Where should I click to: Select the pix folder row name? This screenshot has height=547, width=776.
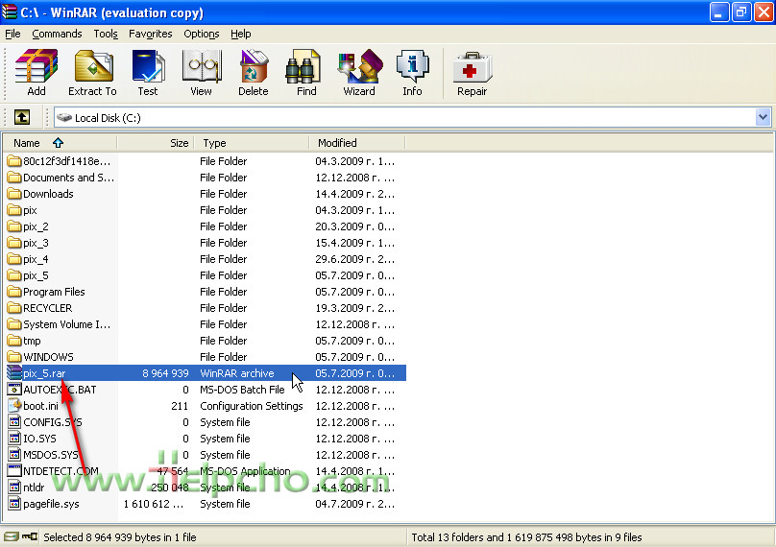(30, 210)
